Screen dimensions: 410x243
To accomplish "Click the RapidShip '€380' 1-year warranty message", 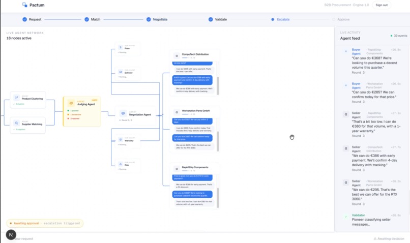I will (194, 203).
